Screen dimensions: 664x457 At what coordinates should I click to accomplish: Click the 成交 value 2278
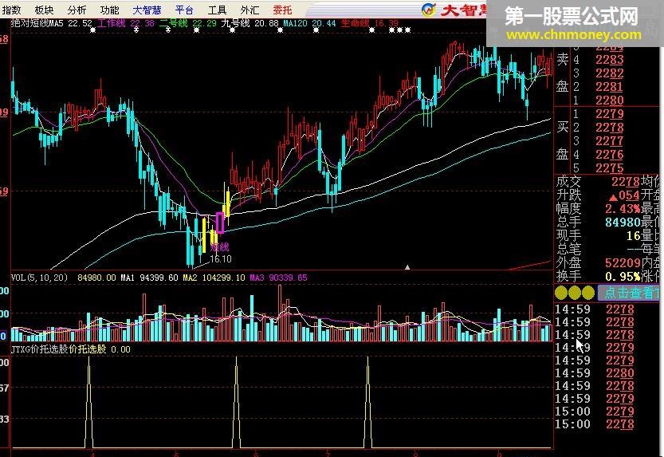click(626, 182)
